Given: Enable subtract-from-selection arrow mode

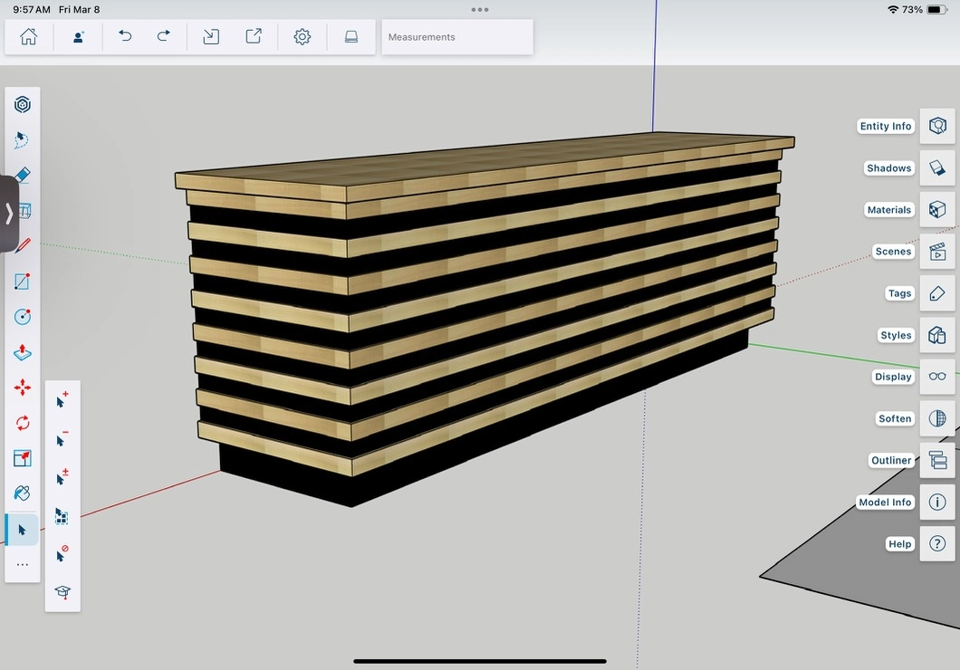Looking at the screenshot, I should click(x=62, y=439).
